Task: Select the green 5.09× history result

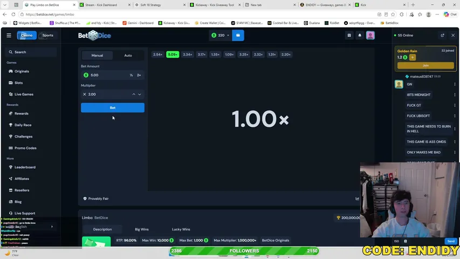Action: pos(173,54)
